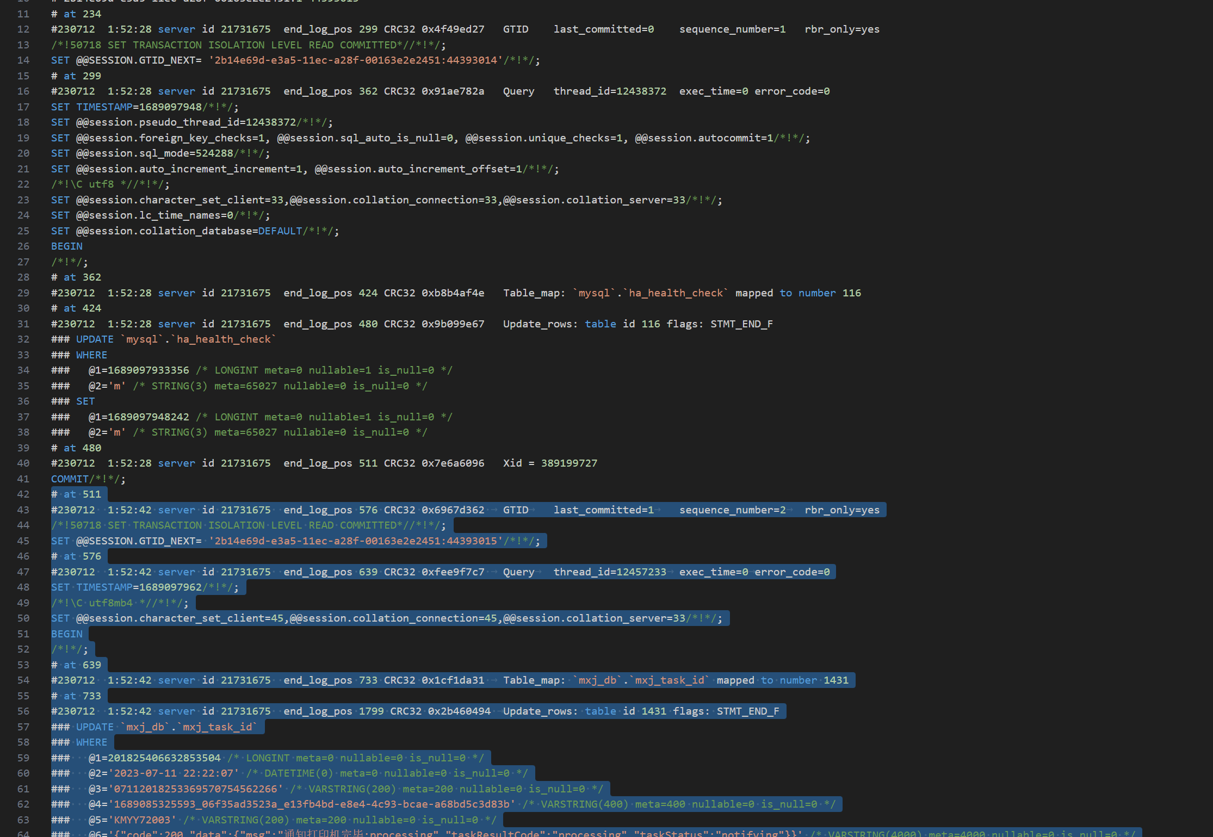1213x837 pixels.
Task: Click line number 30 in the gutter
Action: pos(23,308)
